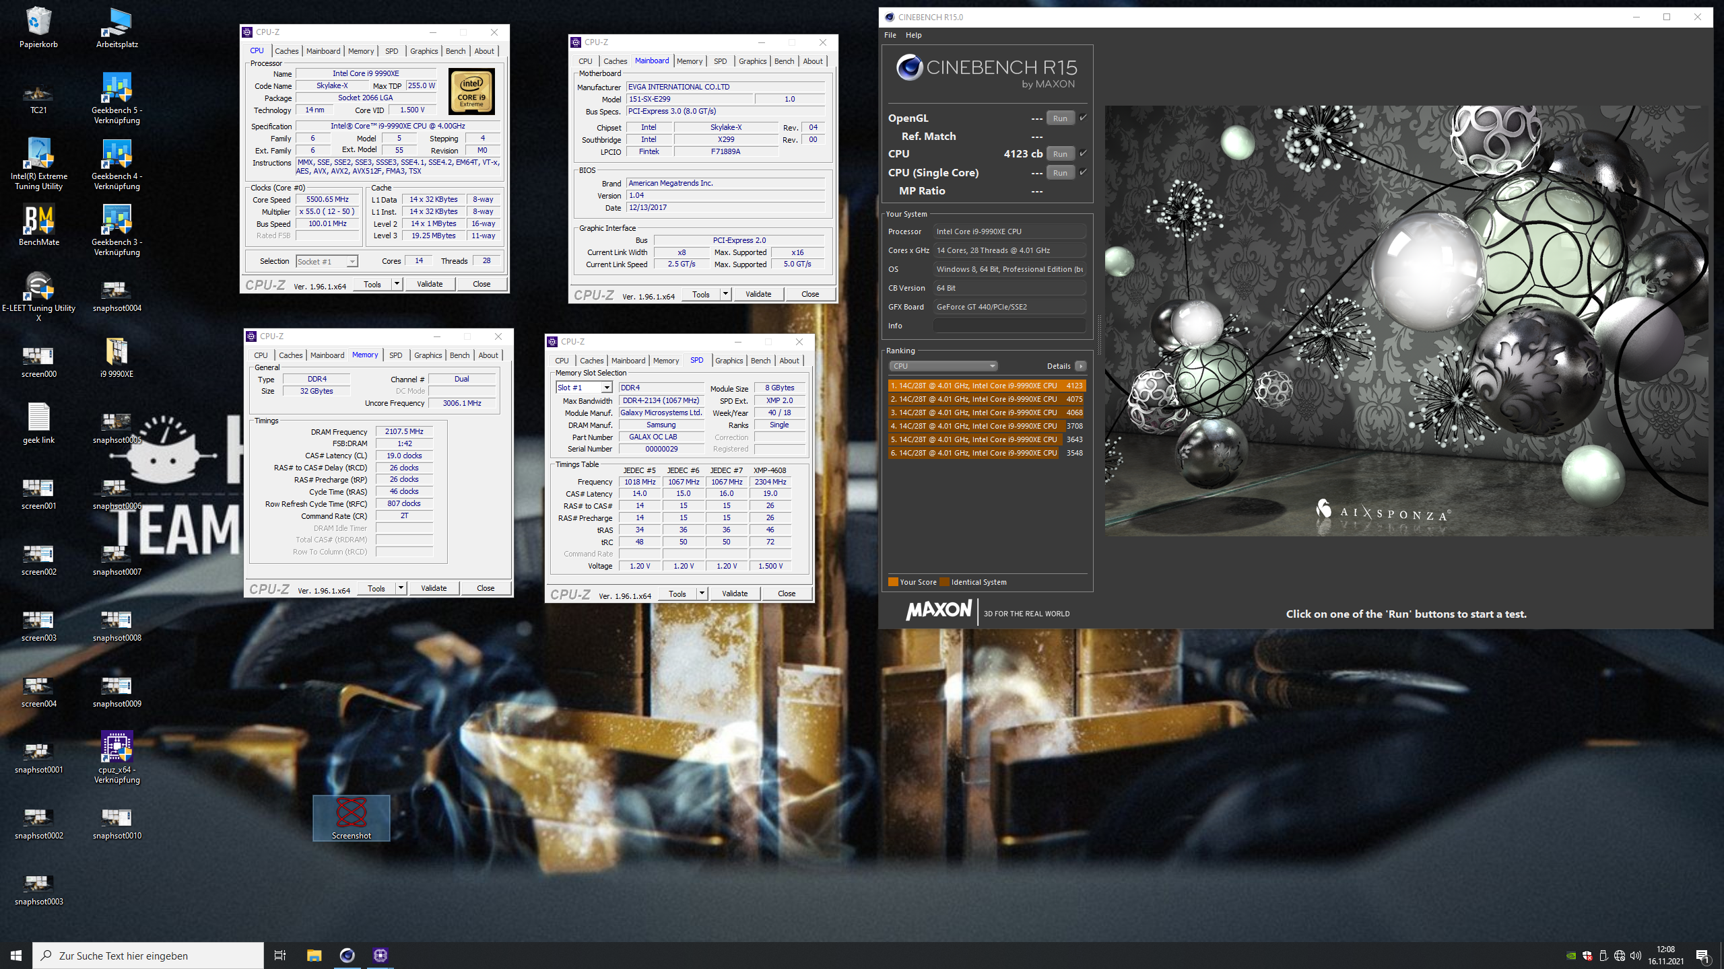
Task: Select the geek link text file
Action: (38, 423)
